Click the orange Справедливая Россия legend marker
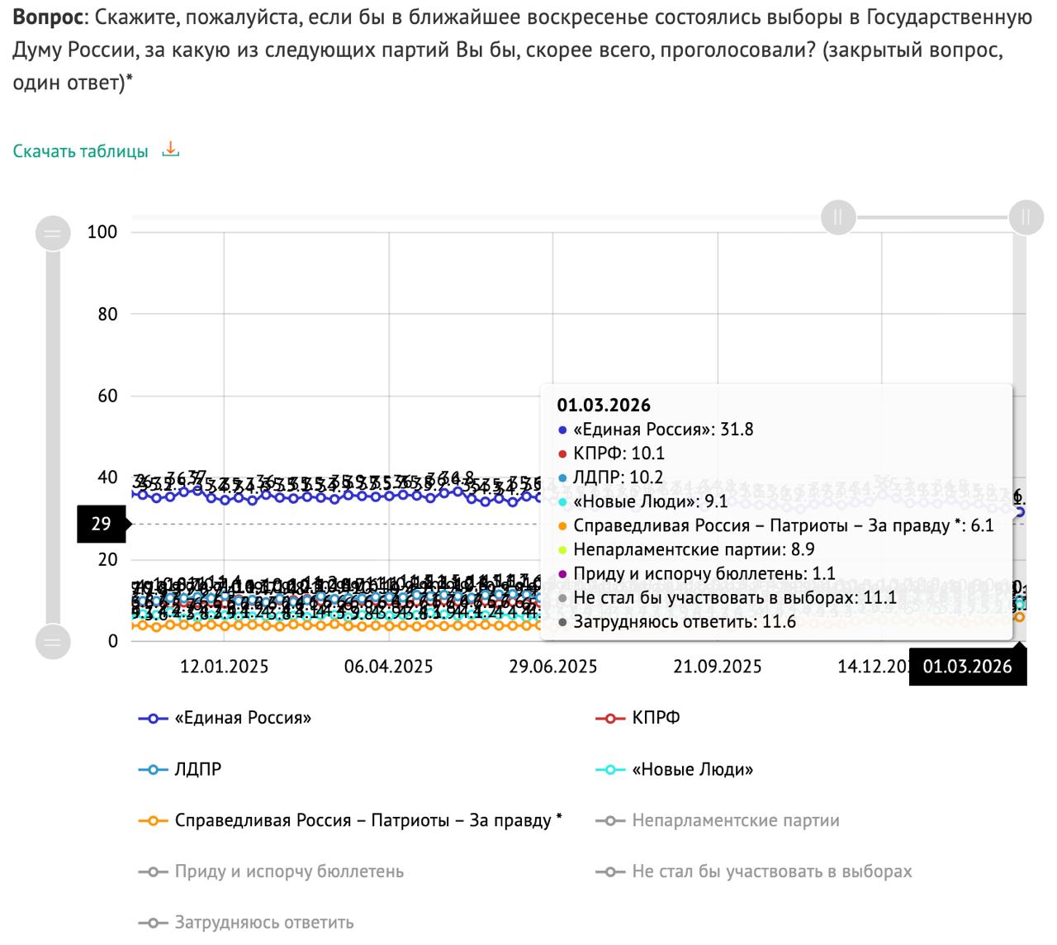The height and width of the screenshot is (945, 1057). click(x=154, y=821)
